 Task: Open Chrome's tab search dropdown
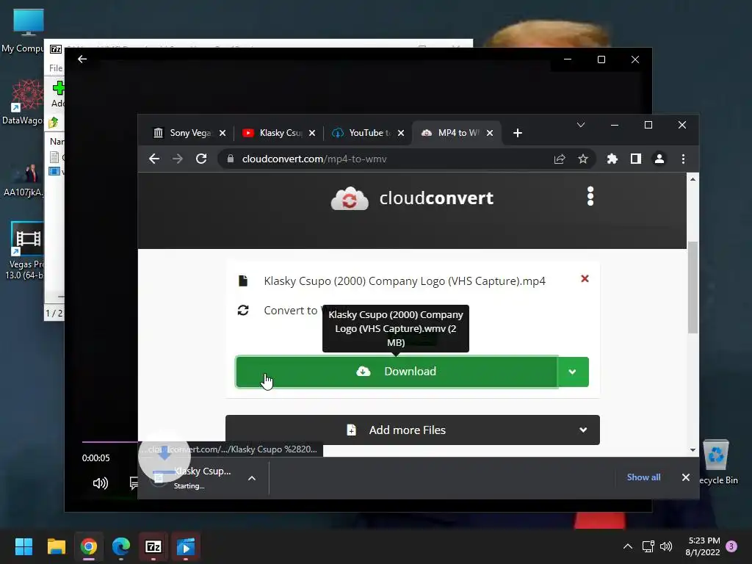point(581,125)
